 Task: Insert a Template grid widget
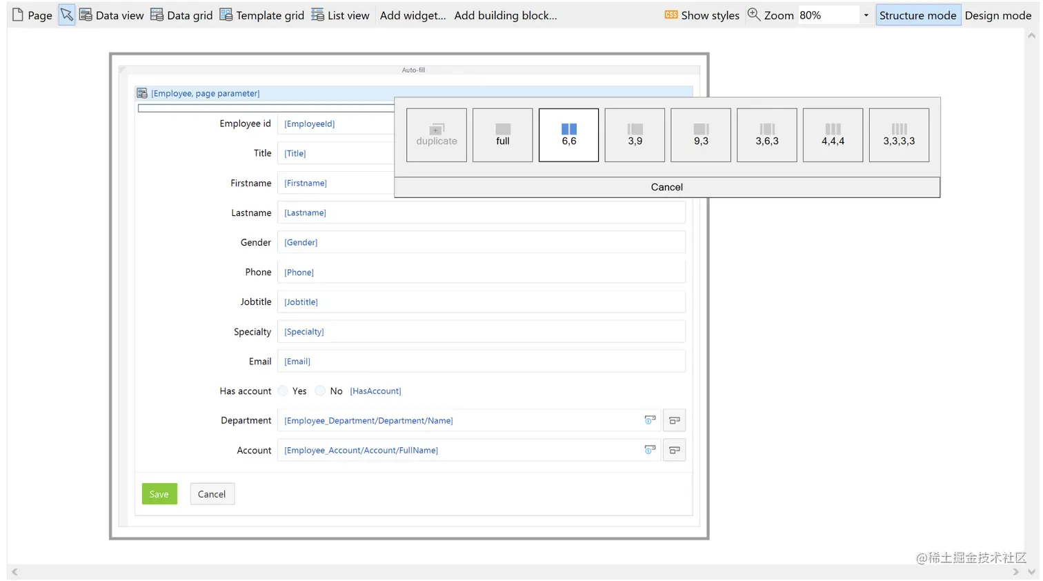coord(262,15)
